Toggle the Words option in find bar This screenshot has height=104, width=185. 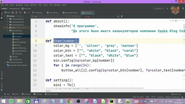coord(76,16)
